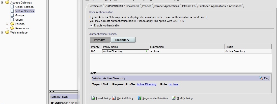Click the down arrow above the policy Details : Active Directory bar
Screen dimensions: 277x104
tap(95, 73)
